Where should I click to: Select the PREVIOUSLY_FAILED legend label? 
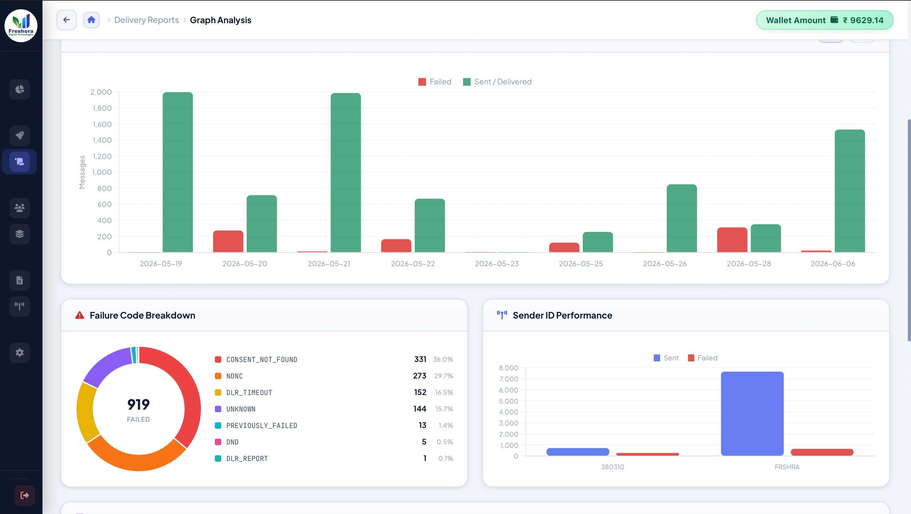pos(262,425)
